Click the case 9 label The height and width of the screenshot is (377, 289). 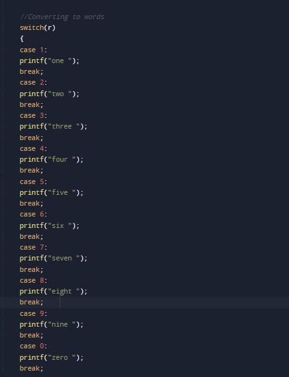pyautogui.click(x=34, y=313)
